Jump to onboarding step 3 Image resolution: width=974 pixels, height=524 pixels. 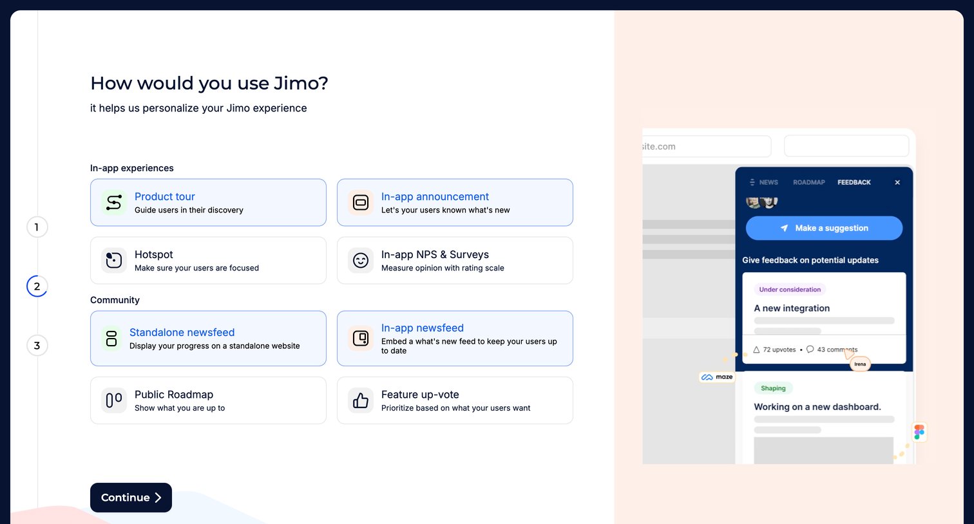(37, 346)
